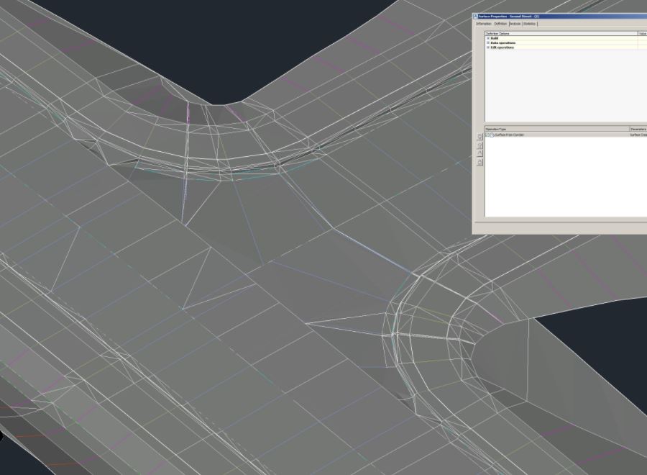647x475 pixels.
Task: Click the move operation to top icon
Action: click(x=479, y=135)
